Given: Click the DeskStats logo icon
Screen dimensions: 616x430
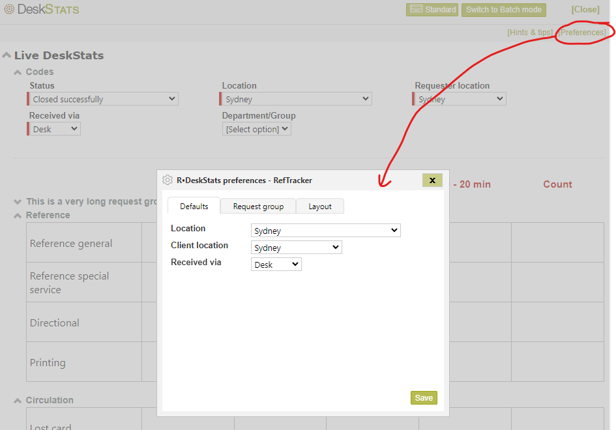Looking at the screenshot, I should 9,9.
